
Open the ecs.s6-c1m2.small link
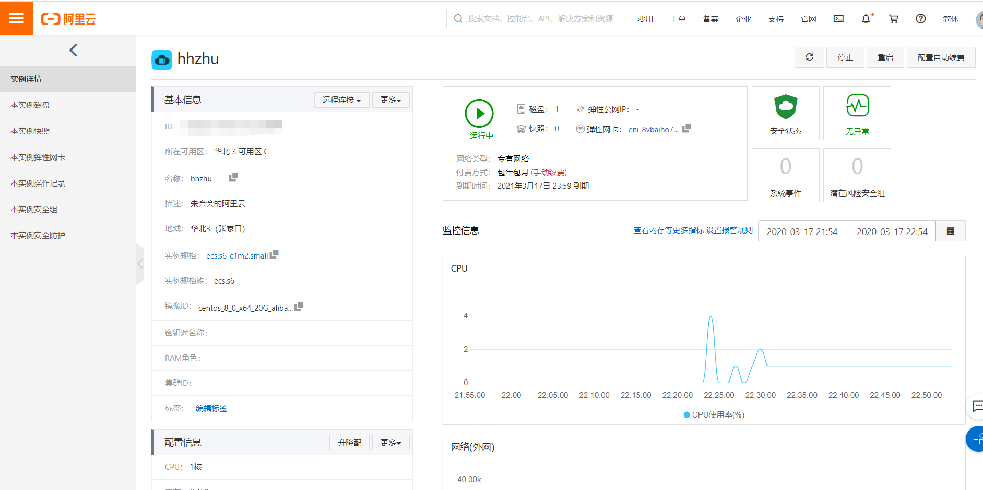(x=237, y=255)
